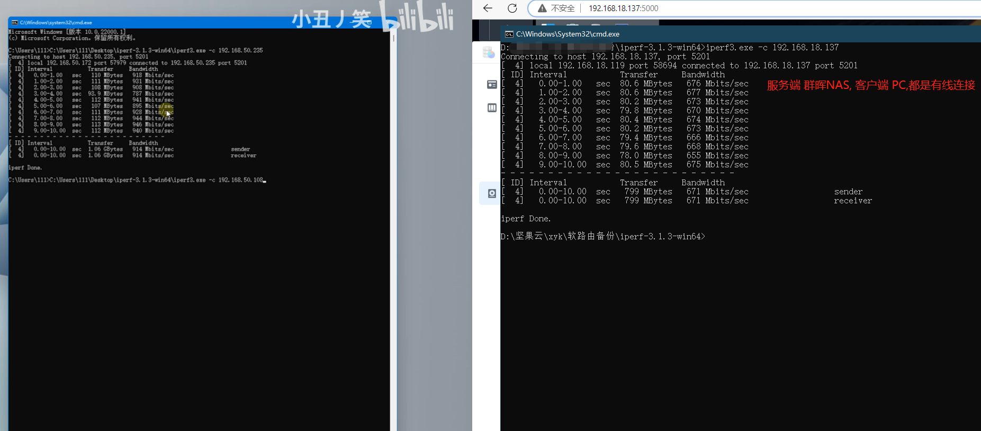Activate the right cmd.exe title bar

click(741, 34)
